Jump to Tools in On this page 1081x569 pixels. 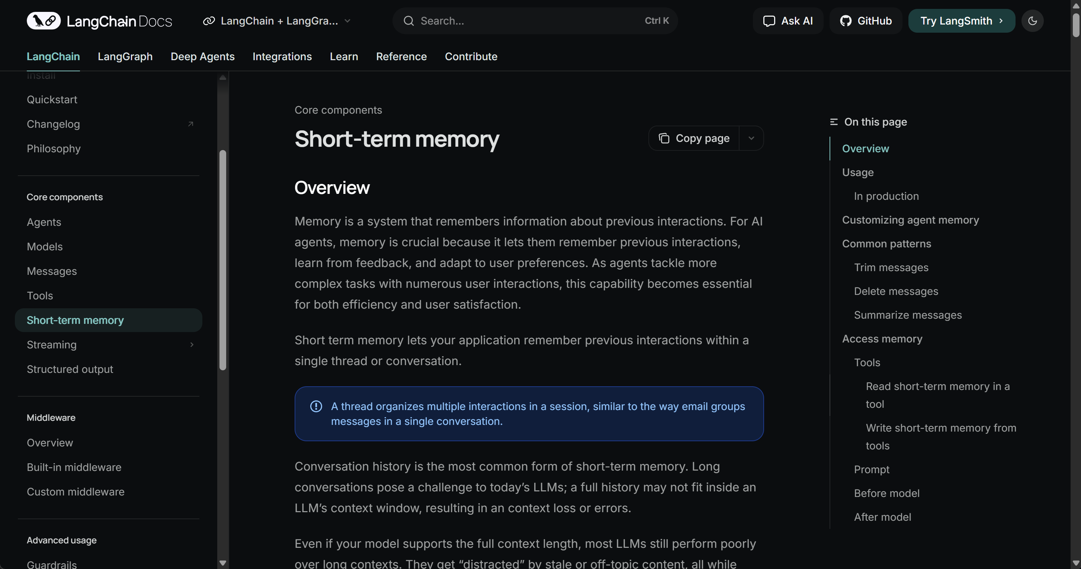[x=867, y=362]
